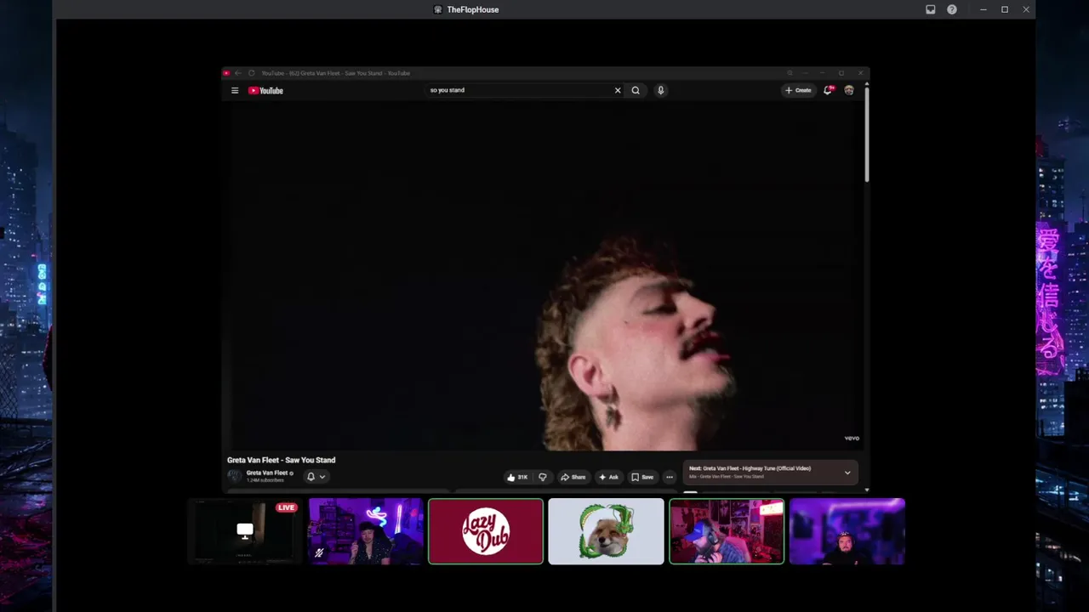1089x612 pixels.
Task: Save the video to a playlist
Action: point(643,477)
